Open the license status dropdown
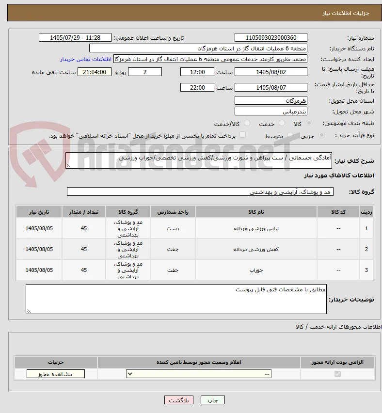Image resolution: width=382 pixels, height=413 pixels. click(x=199, y=374)
